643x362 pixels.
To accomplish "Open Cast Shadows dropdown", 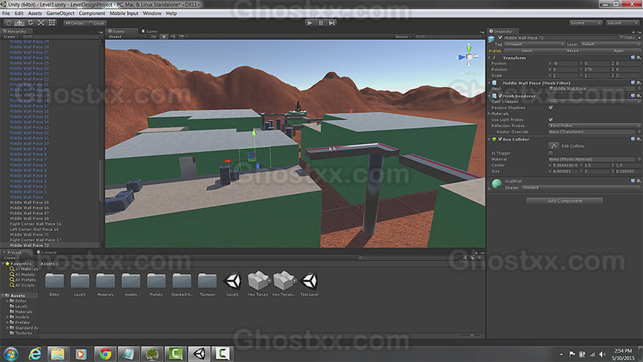I will coord(594,102).
